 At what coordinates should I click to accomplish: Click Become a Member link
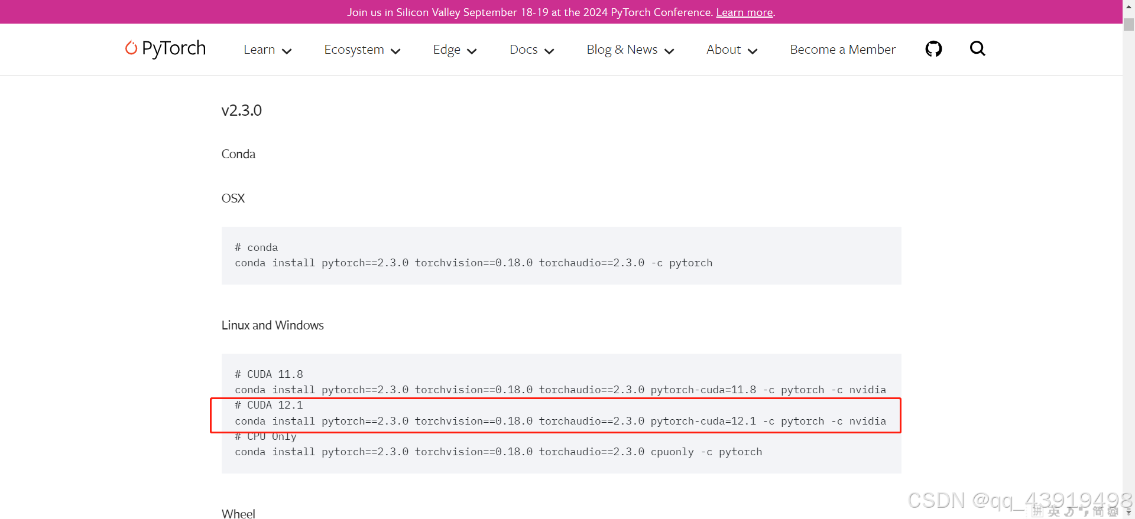(843, 50)
